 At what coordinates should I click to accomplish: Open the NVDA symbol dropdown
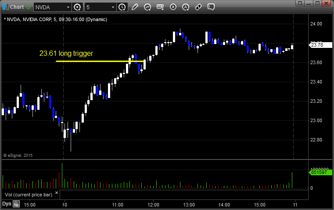coord(68,7)
